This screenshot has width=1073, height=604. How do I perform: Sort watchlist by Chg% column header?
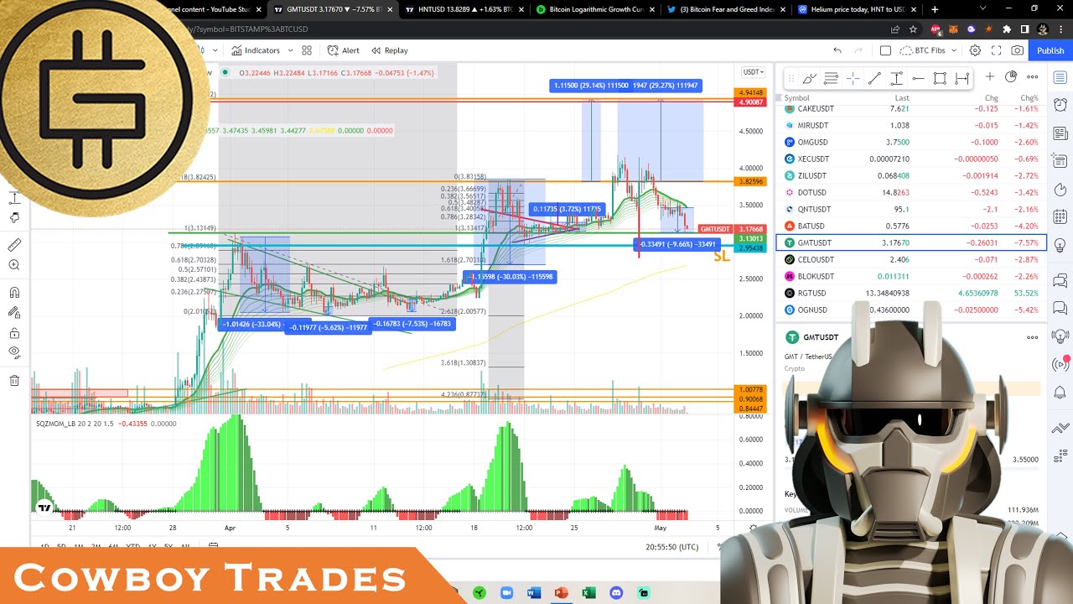(1029, 98)
